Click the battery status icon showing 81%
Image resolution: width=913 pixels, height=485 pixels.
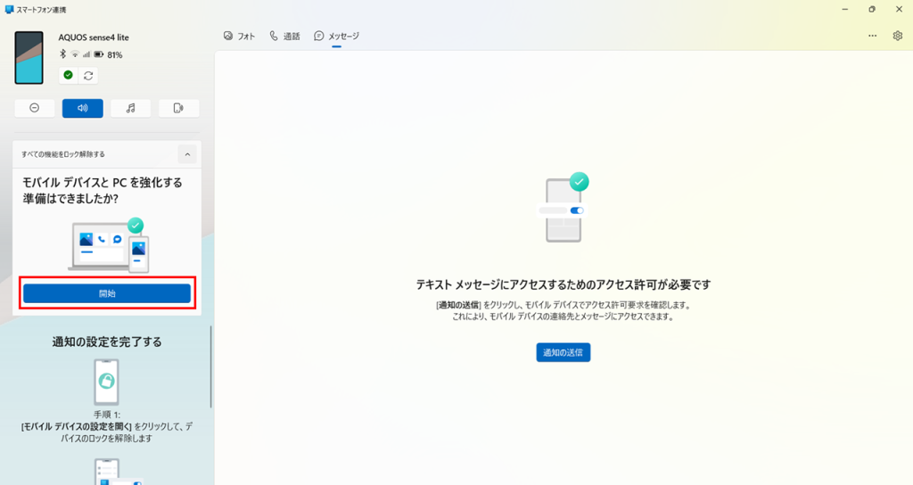(x=99, y=55)
